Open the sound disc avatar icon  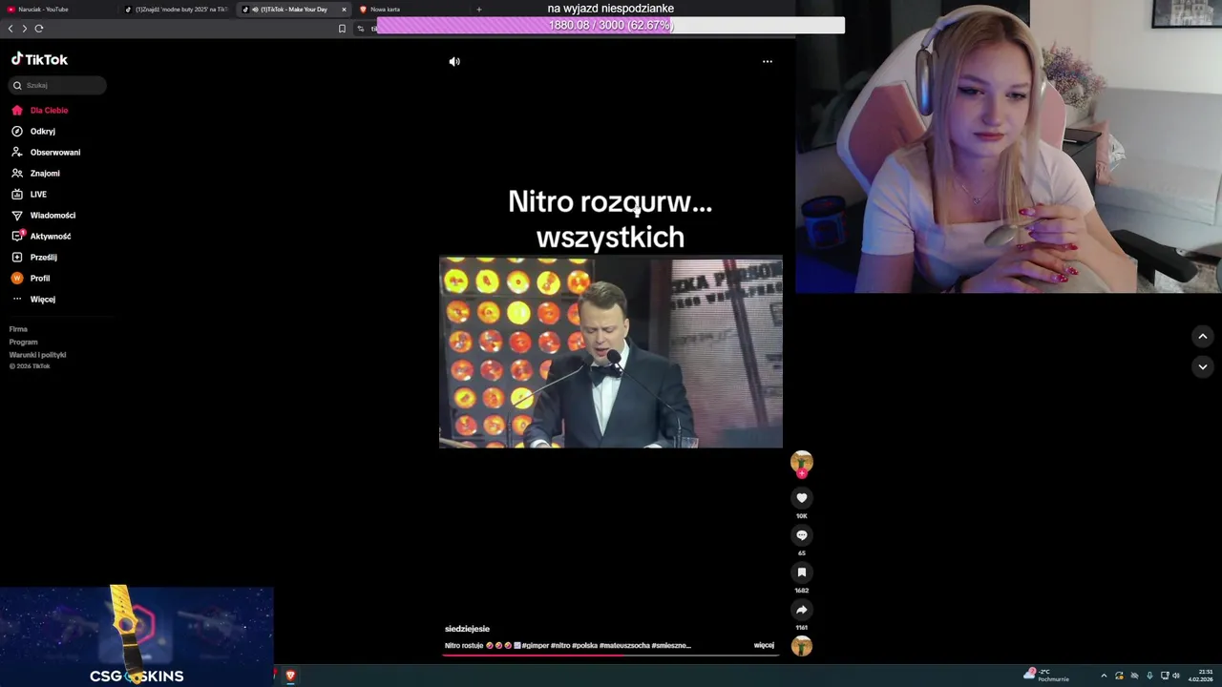(802, 646)
